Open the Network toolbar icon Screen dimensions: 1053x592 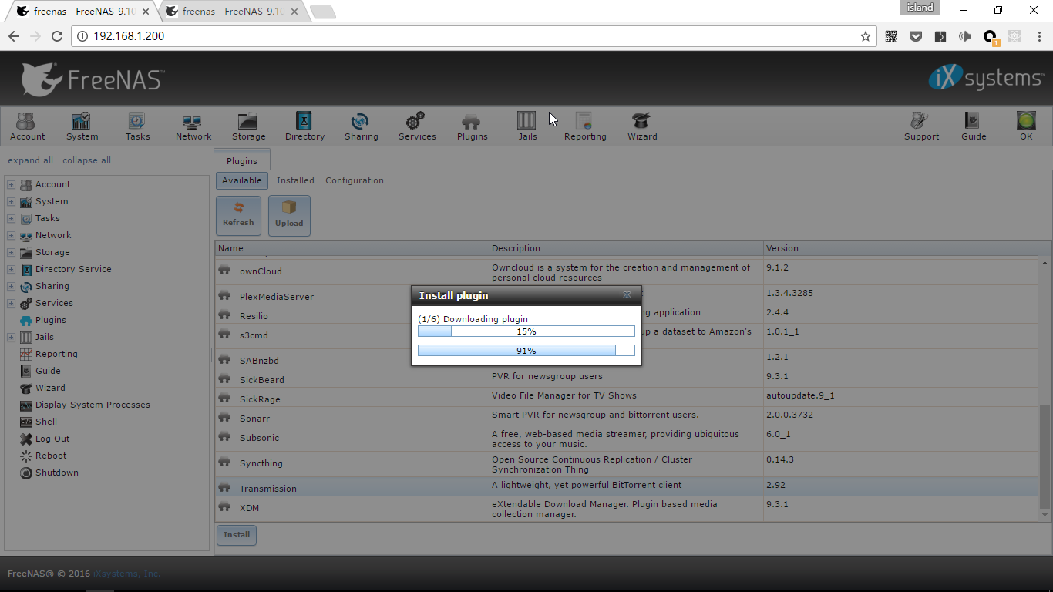(193, 126)
